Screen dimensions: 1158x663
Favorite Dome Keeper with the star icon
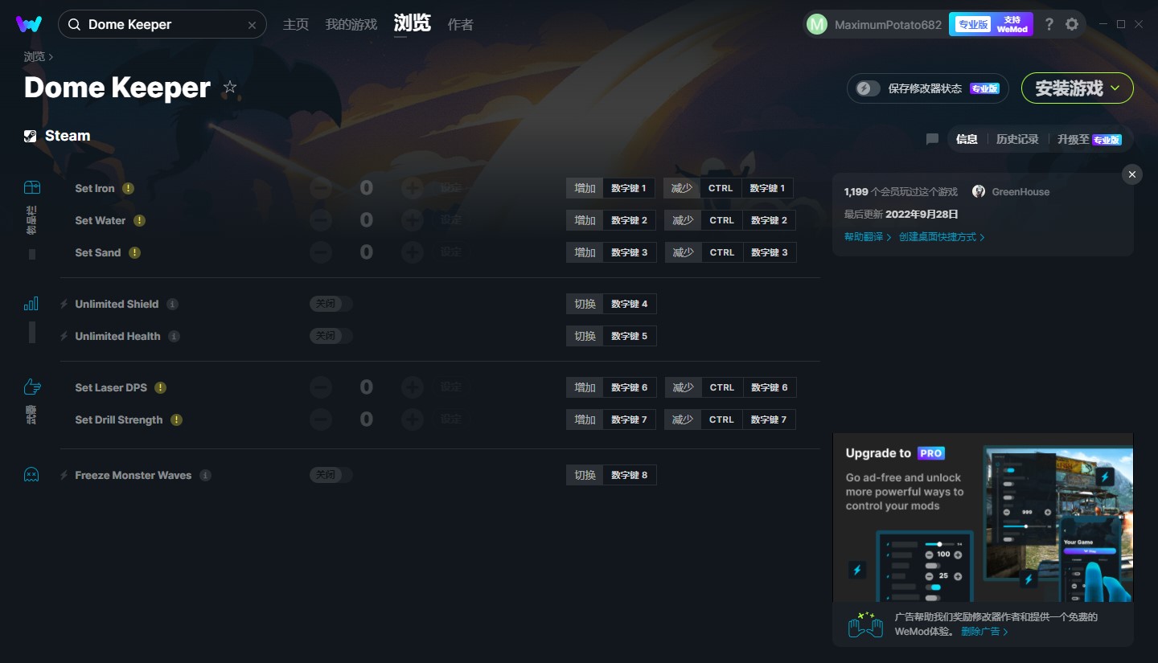click(230, 87)
